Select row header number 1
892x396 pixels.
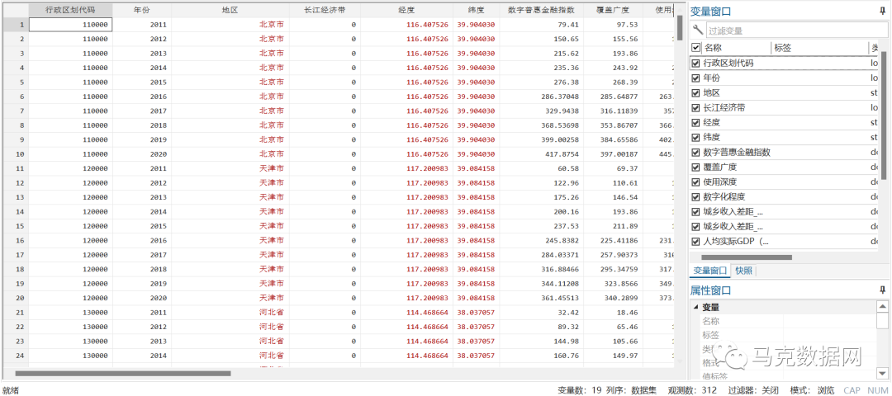coord(15,25)
